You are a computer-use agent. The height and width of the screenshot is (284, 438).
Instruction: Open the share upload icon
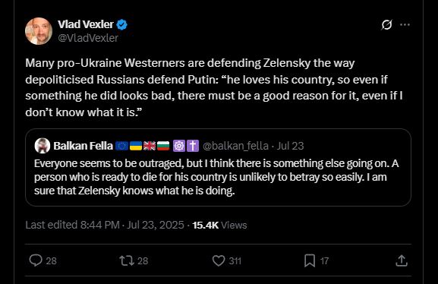(x=402, y=260)
